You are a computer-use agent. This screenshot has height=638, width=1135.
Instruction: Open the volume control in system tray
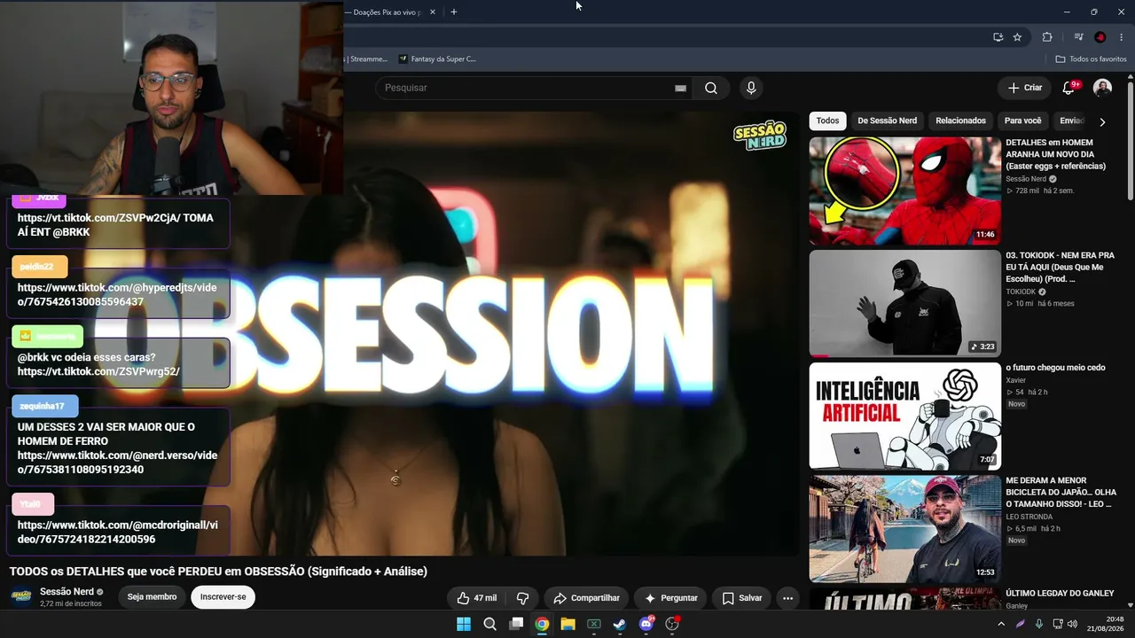pyautogui.click(x=1072, y=624)
